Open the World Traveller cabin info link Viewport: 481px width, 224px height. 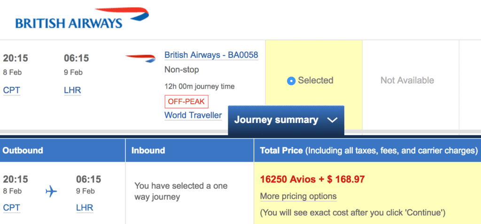click(x=193, y=115)
